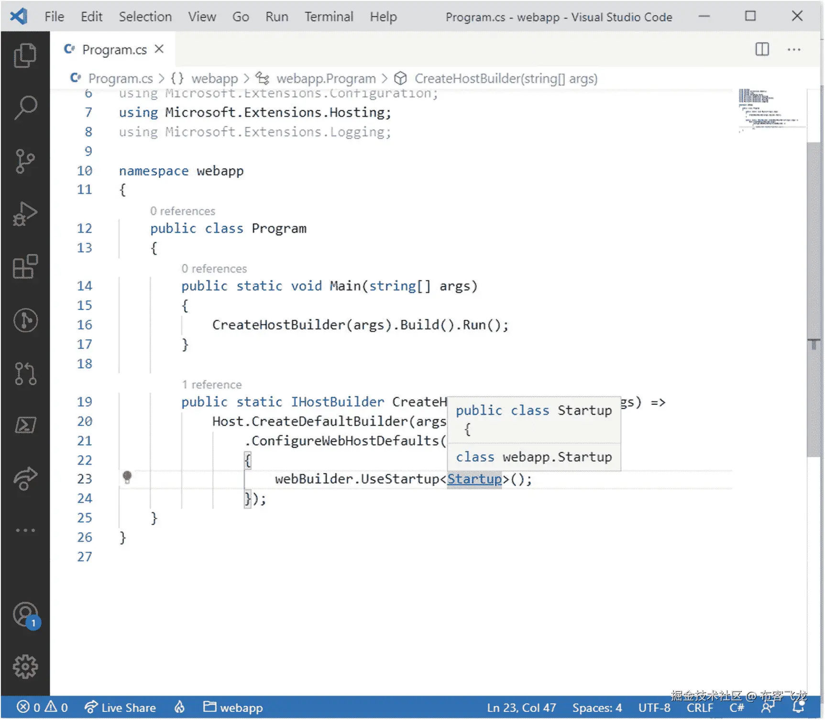
Task: Open the PowerShell extension panel
Action: coord(25,426)
